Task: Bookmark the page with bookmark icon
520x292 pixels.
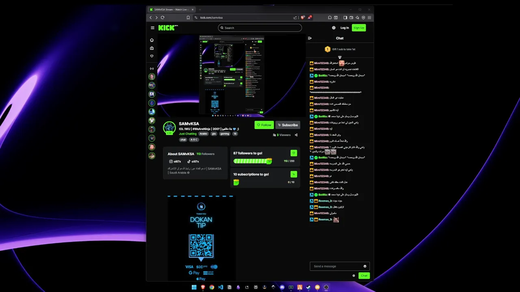Action: (188, 17)
